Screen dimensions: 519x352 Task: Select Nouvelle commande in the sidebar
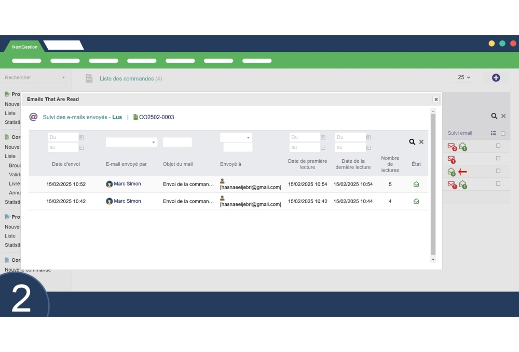pos(28,270)
